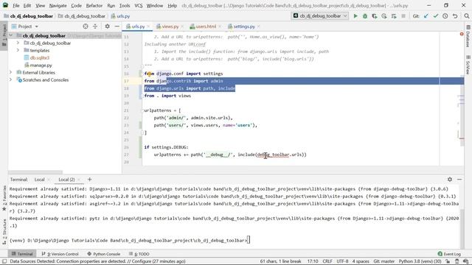Run with coverage icon in toolbar

click(375, 16)
